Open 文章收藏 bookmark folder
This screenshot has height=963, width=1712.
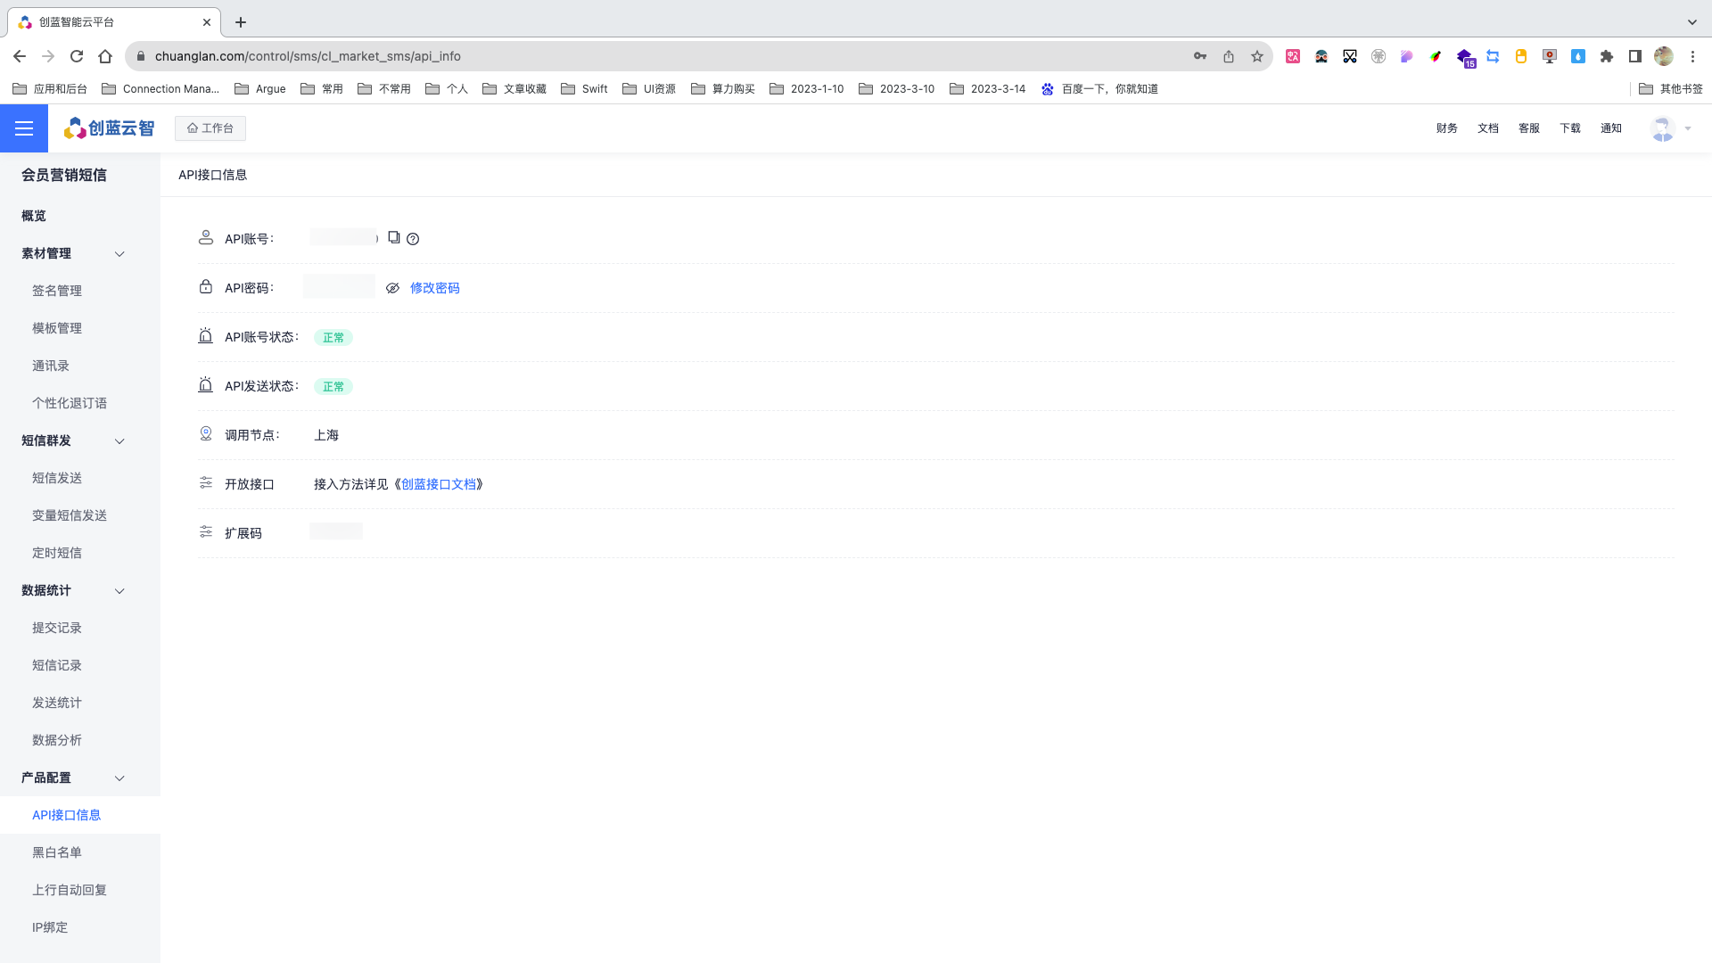(514, 89)
